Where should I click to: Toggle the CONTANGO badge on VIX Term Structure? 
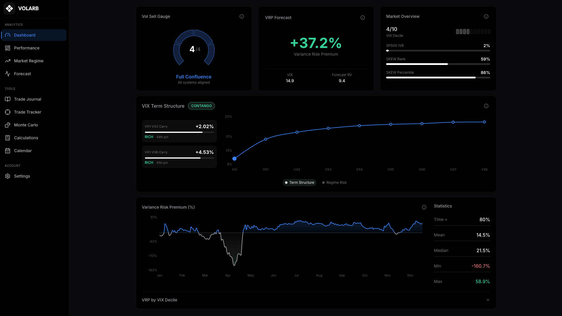click(x=201, y=106)
